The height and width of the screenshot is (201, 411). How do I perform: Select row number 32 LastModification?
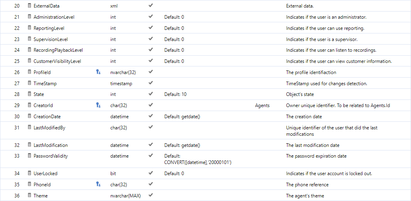[x=205, y=144]
